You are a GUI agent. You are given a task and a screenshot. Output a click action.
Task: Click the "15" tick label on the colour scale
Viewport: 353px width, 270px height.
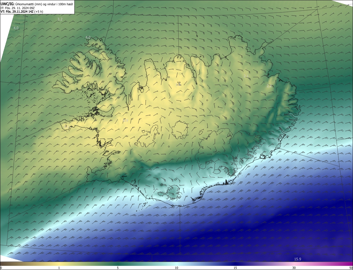(x=235, y=268)
